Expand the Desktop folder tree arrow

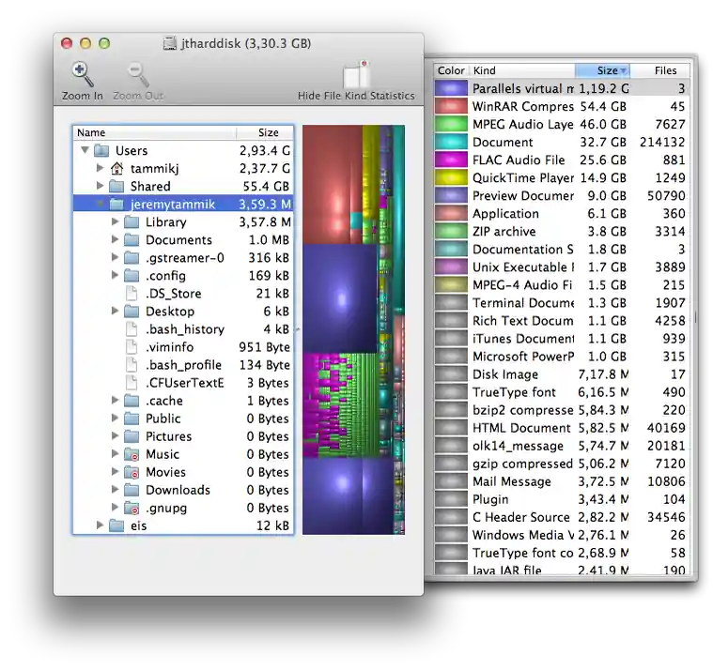[116, 312]
